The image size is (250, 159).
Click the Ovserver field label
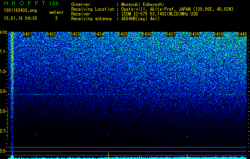coord(81,4)
